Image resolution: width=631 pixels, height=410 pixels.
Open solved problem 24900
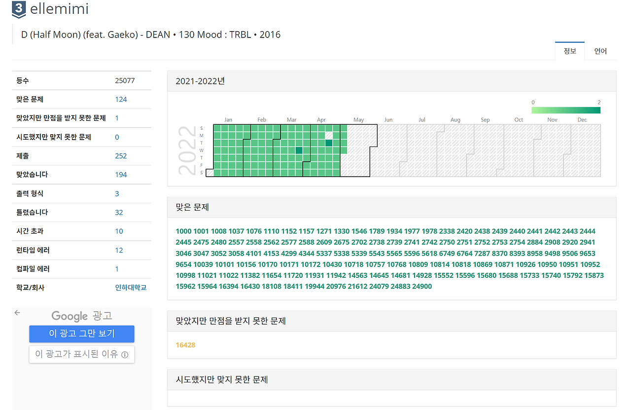[x=422, y=286]
